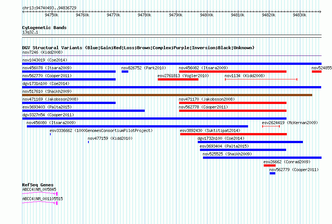Click the short blue gain bar under nsv826752
332x224 pixels.
[x=125, y=72]
